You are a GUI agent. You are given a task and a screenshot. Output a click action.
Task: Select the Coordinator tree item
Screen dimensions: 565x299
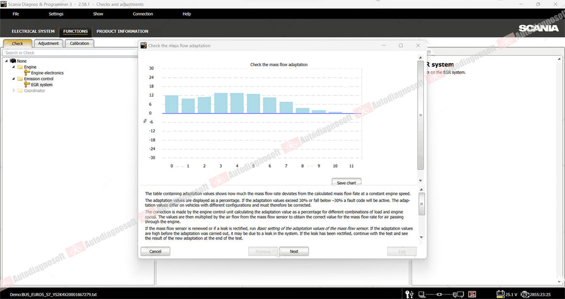[35, 91]
